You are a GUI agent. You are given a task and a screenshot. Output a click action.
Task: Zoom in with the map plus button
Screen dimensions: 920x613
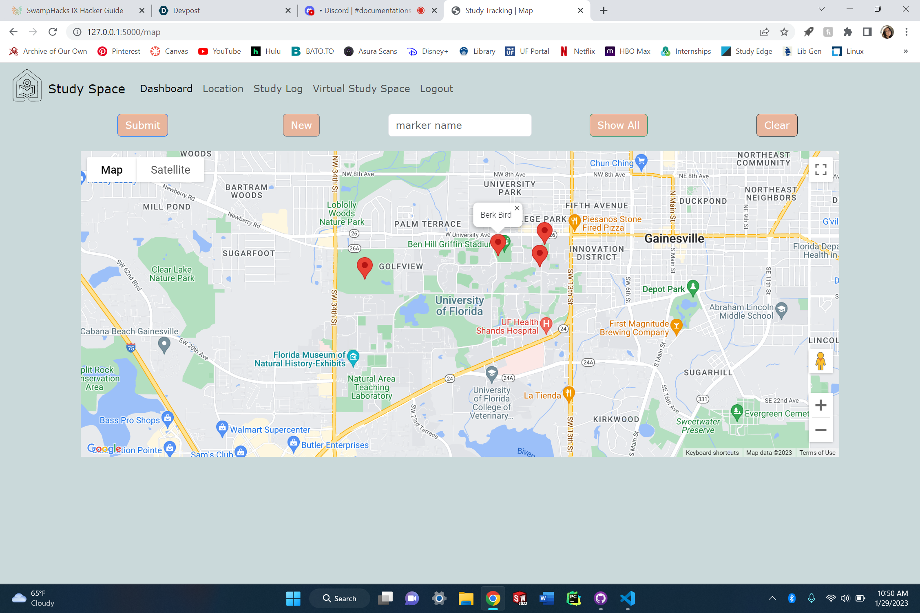click(820, 405)
